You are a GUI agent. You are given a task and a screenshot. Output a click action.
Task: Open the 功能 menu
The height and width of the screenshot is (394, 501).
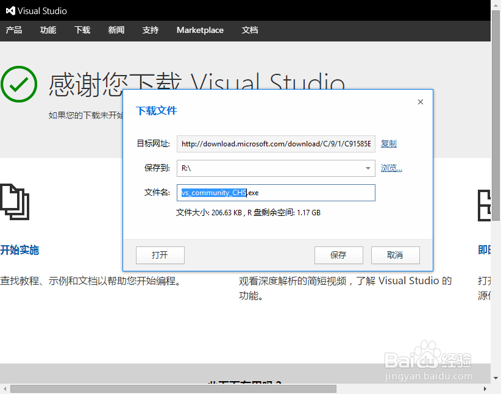pyautogui.click(x=48, y=30)
